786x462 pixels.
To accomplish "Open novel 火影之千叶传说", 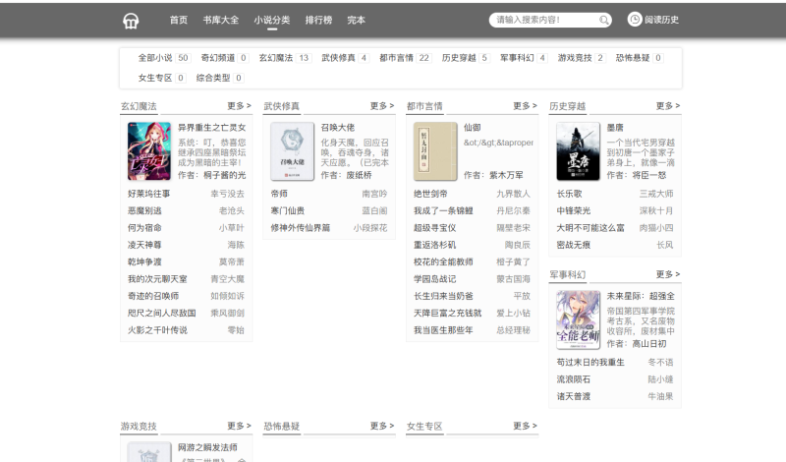I will [x=157, y=330].
